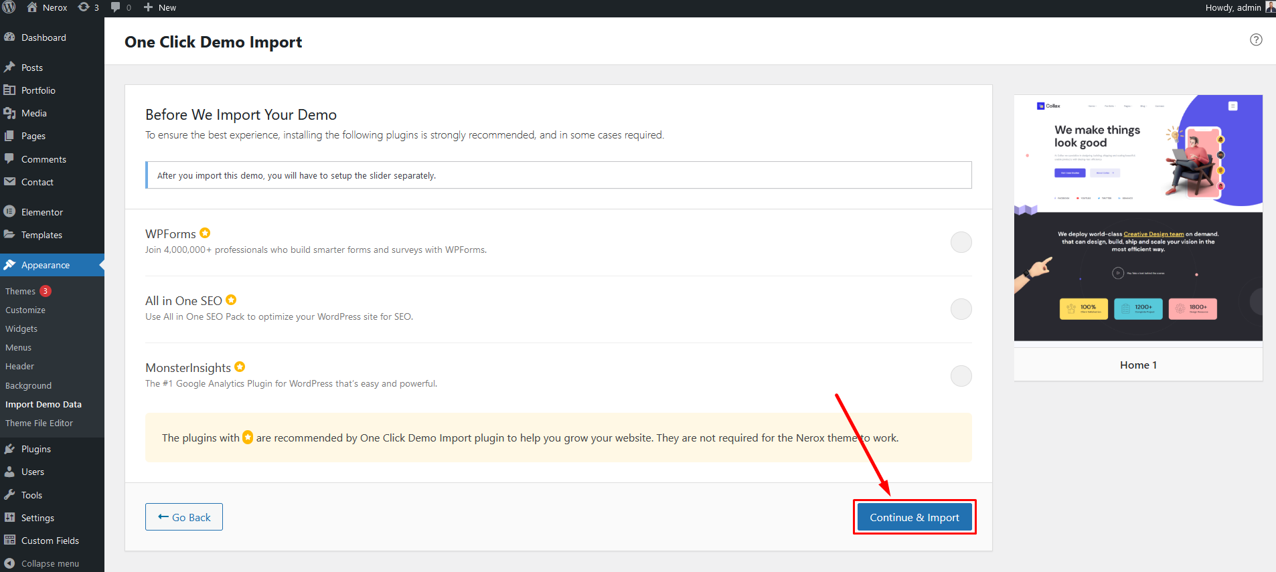Open Widgets submenu item
Image resolution: width=1276 pixels, height=572 pixels.
tap(21, 328)
